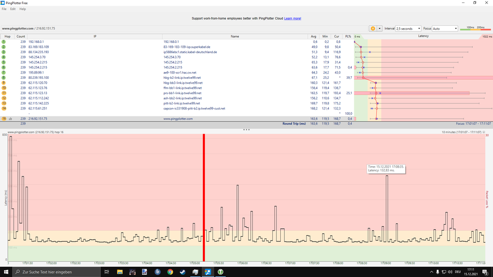
Task: Click the taskbar search box
Action: click(57, 272)
